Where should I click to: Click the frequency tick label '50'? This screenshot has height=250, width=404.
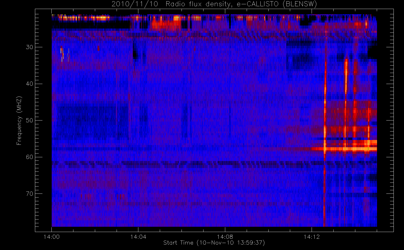click(x=29, y=120)
